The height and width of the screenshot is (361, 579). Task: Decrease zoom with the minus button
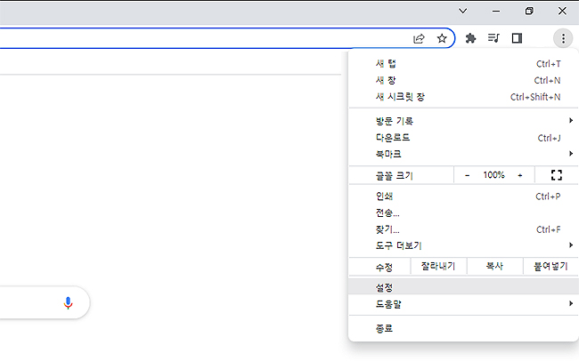click(x=467, y=175)
